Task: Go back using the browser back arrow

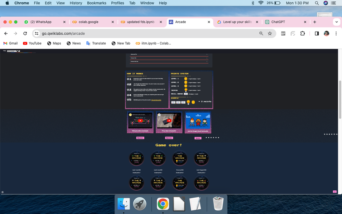Action: pos(6,33)
